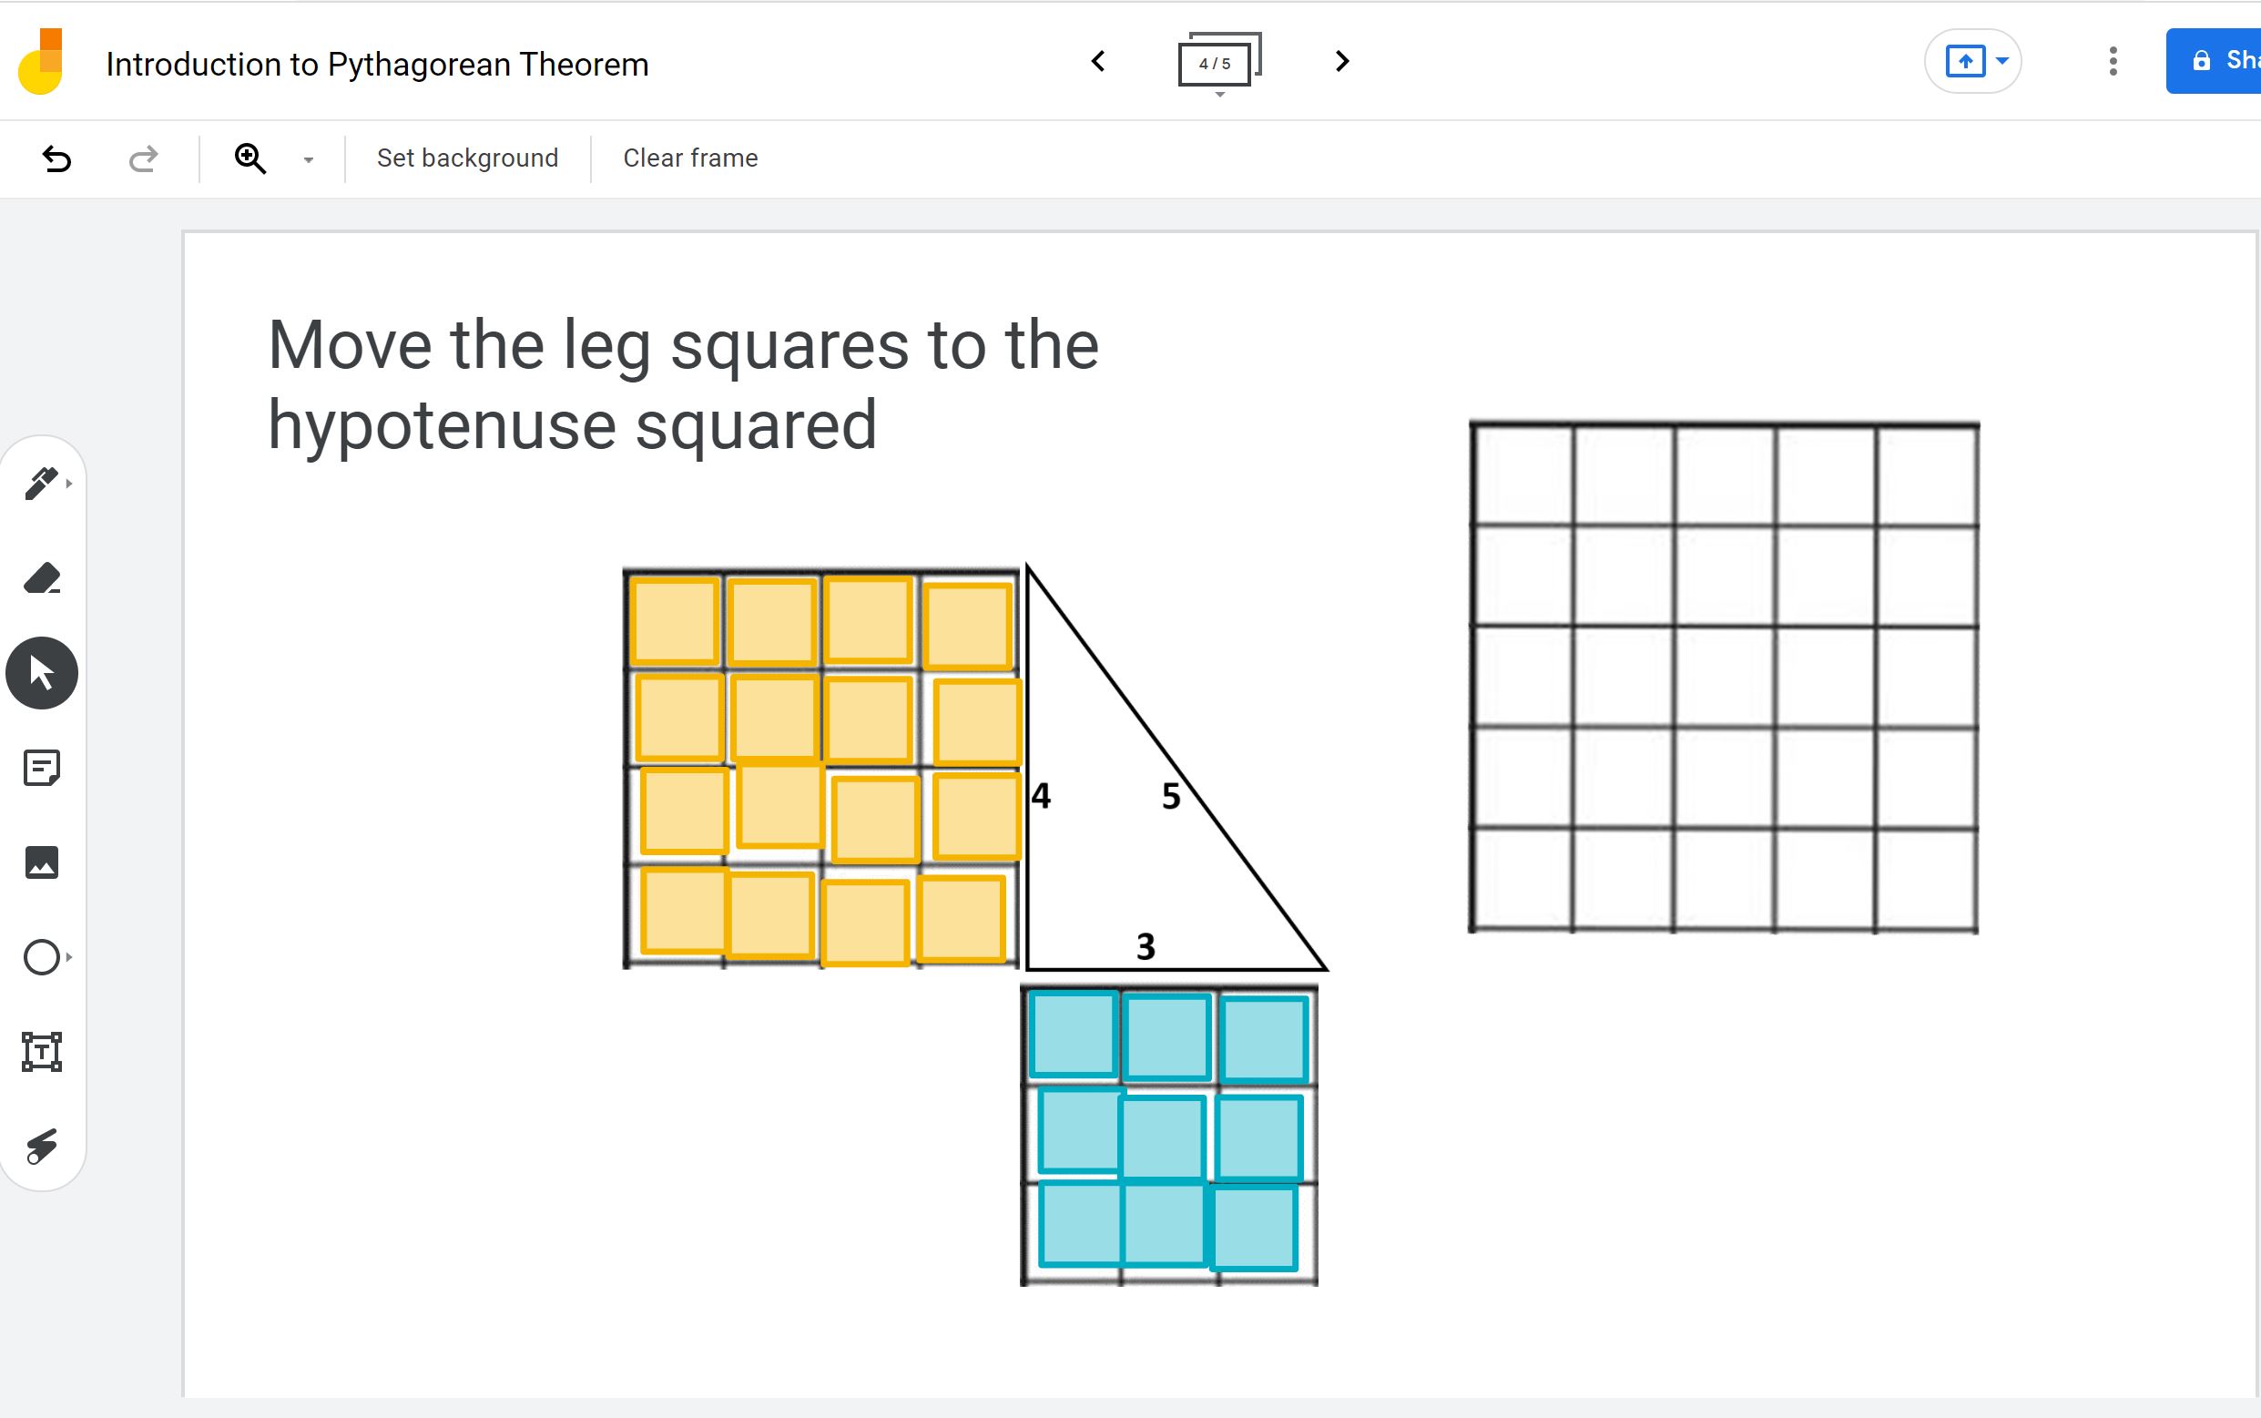Screen dimensions: 2261x1418
Task: Click the Undo icon
Action: click(57, 158)
